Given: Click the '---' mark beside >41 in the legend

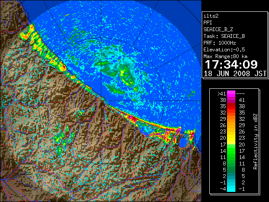Looking at the screenshot, I should pyautogui.click(x=240, y=94).
